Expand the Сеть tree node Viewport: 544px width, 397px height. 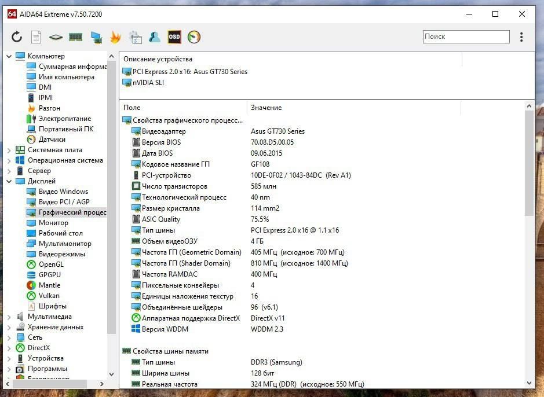9,337
